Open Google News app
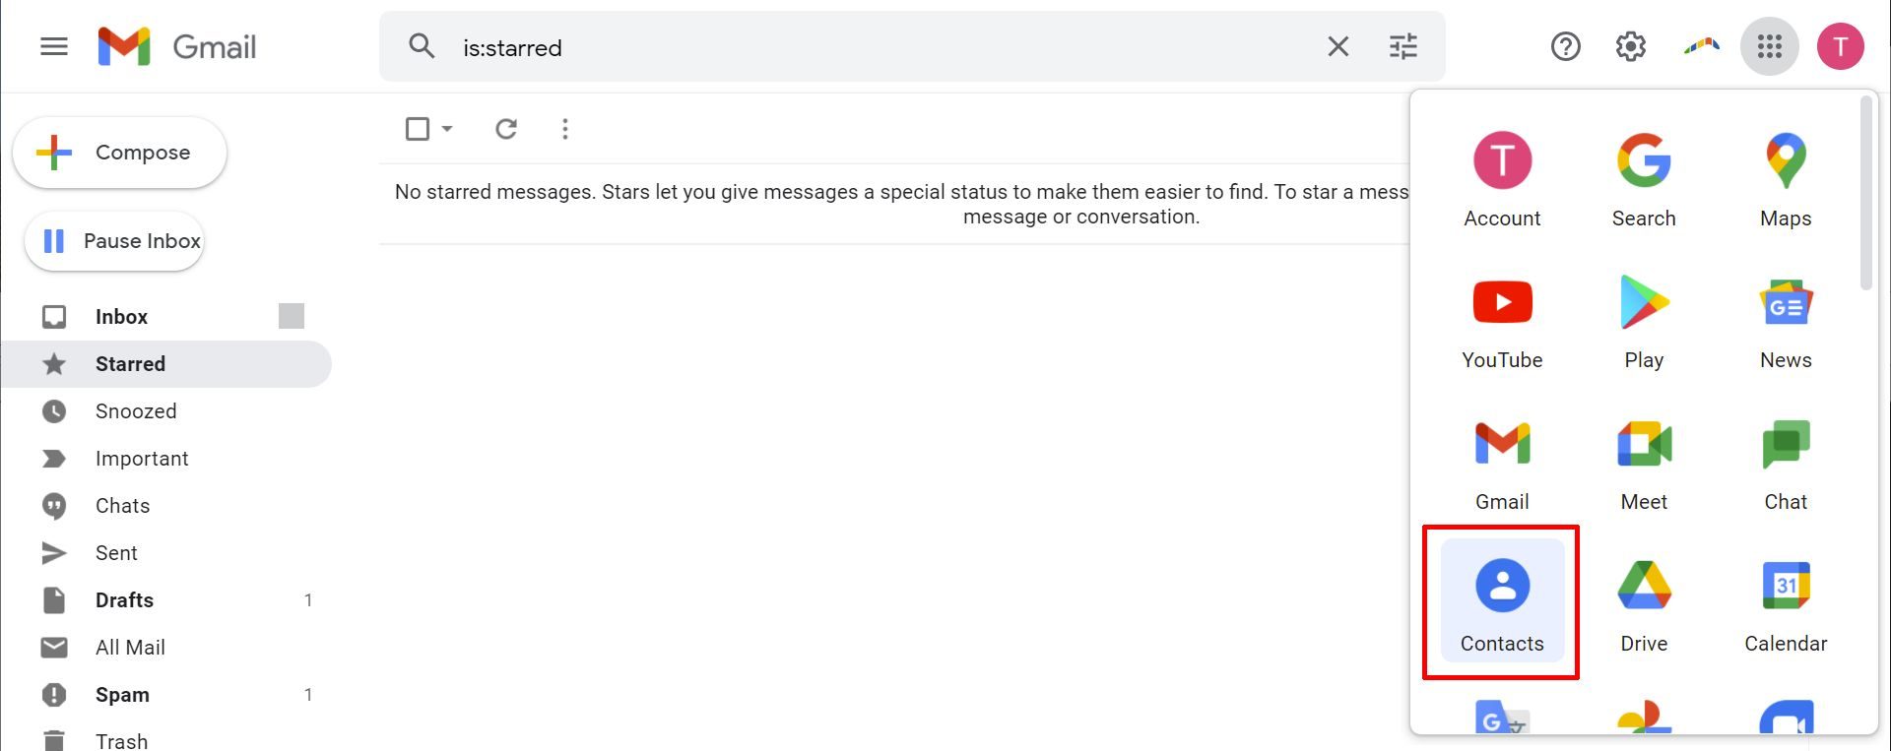The width and height of the screenshot is (1891, 751). pyautogui.click(x=1786, y=322)
